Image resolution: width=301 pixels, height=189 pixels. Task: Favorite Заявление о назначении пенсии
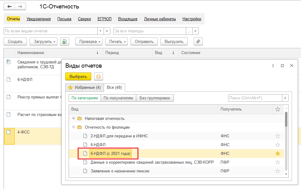pos(278,171)
